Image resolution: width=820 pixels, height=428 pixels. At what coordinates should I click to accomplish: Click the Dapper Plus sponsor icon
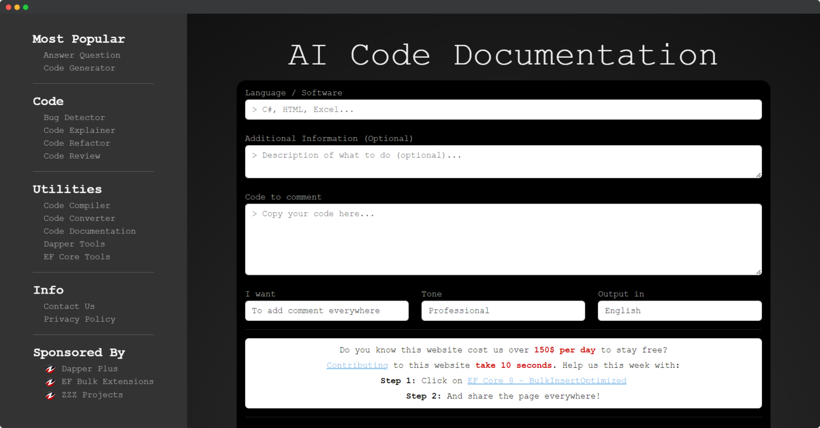(x=50, y=368)
